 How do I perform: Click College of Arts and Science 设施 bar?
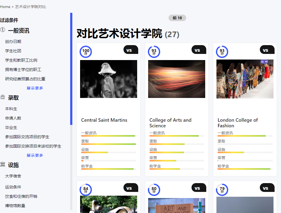[177, 152]
